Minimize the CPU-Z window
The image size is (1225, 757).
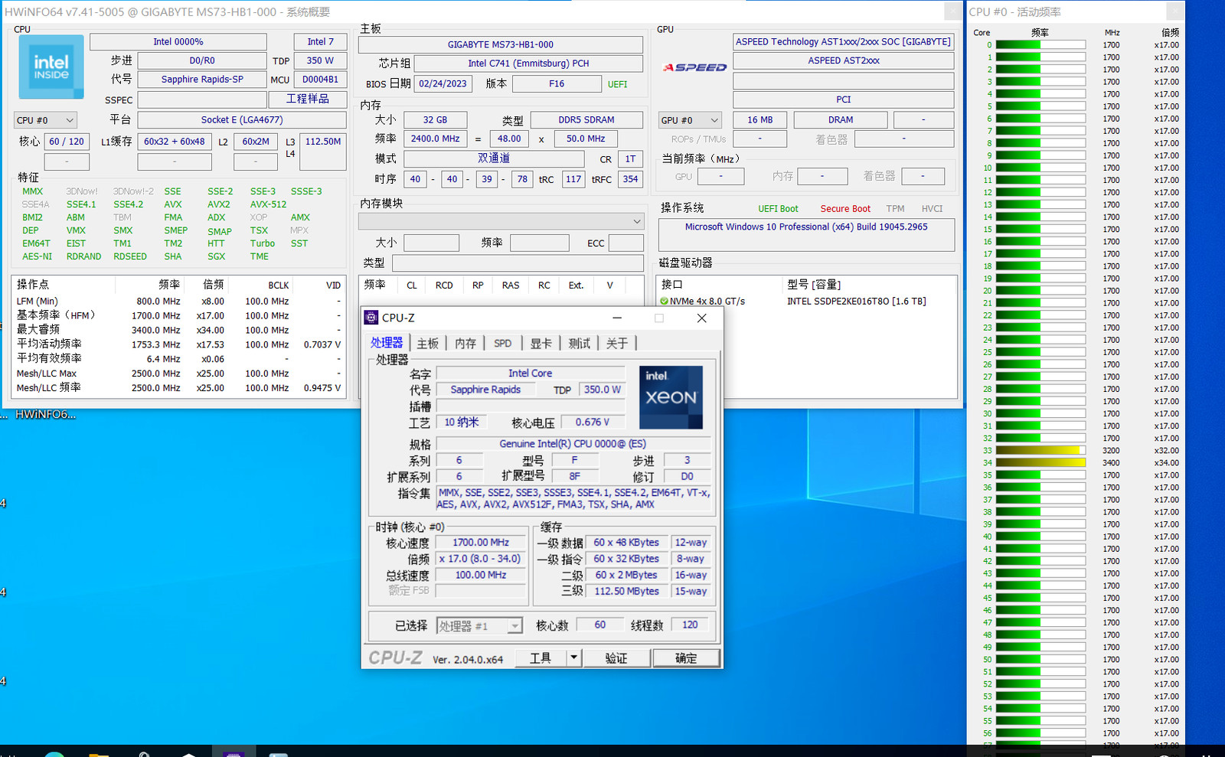point(617,318)
